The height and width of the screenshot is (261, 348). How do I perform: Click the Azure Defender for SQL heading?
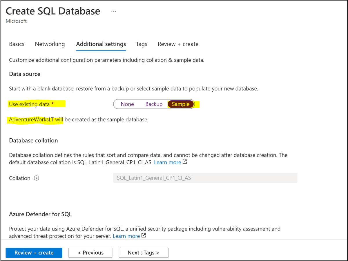coord(40,214)
